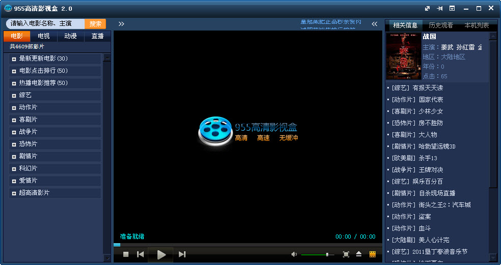Toggle the pin always-on-top icon
Viewport: 501px width, 265px height.
[440, 9]
